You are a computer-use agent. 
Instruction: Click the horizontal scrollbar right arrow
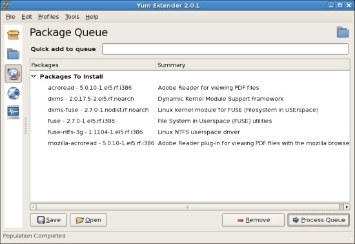click(347, 207)
